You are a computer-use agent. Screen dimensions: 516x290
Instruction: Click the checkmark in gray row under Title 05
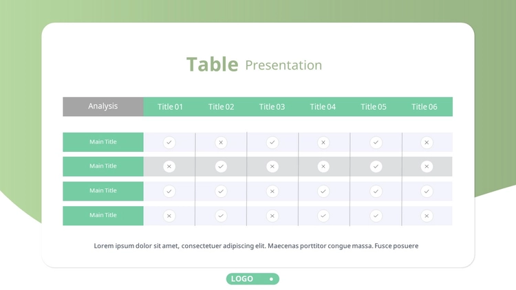(376, 166)
